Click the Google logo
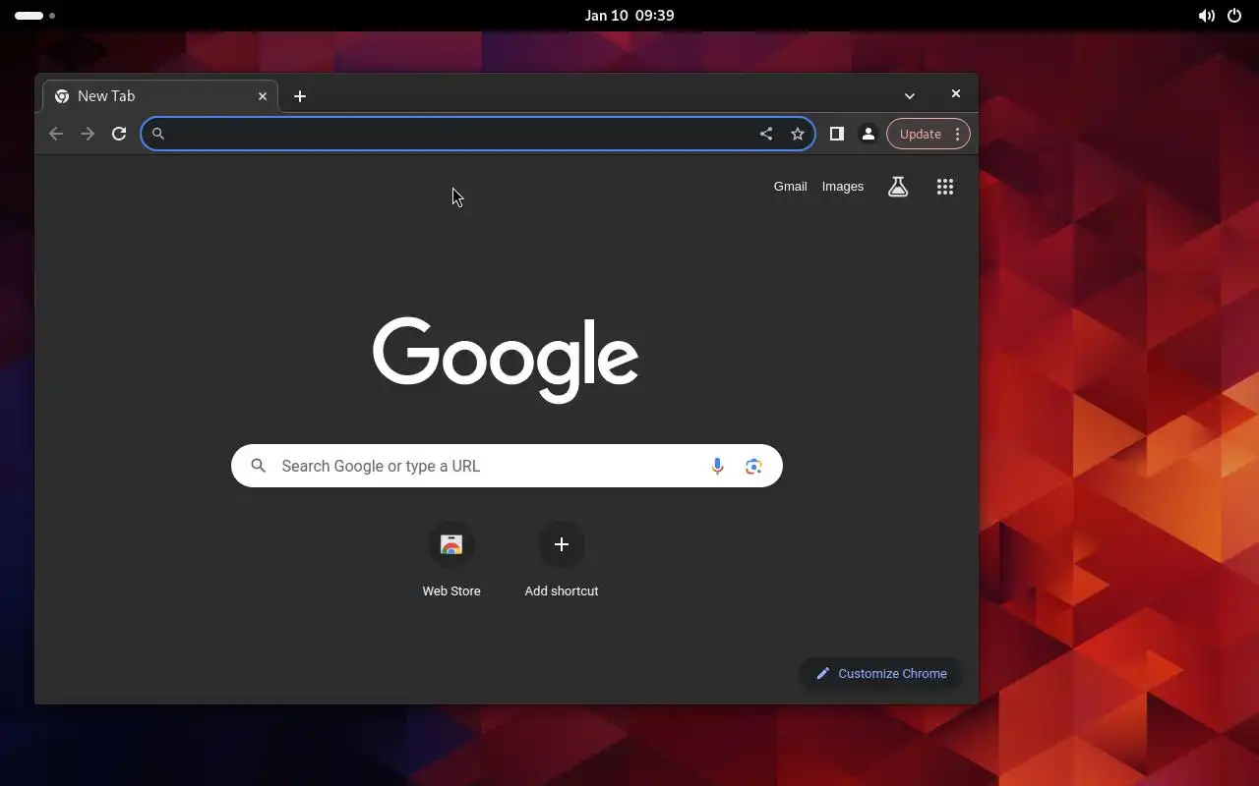 pyautogui.click(x=506, y=360)
